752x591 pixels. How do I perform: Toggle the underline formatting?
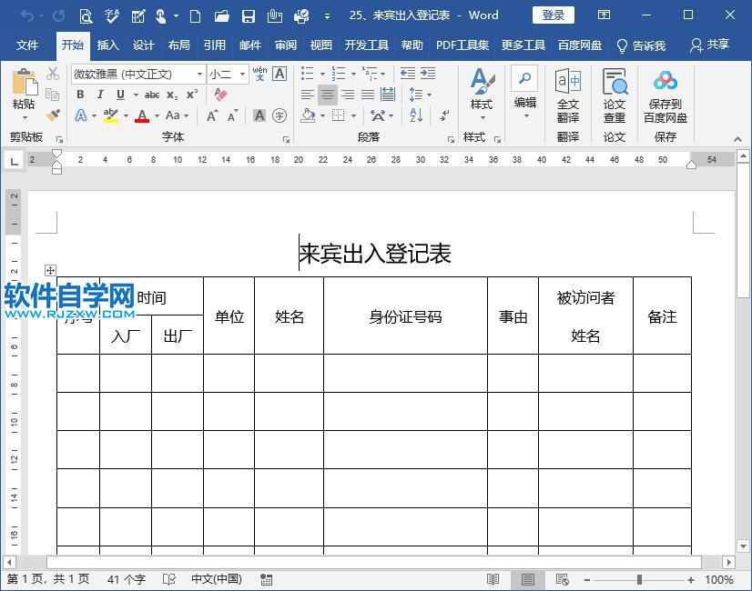(120, 95)
